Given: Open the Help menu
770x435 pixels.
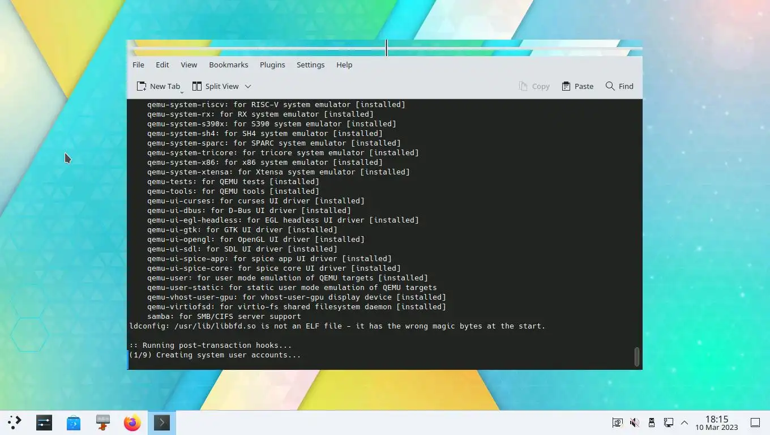Looking at the screenshot, I should 344,65.
